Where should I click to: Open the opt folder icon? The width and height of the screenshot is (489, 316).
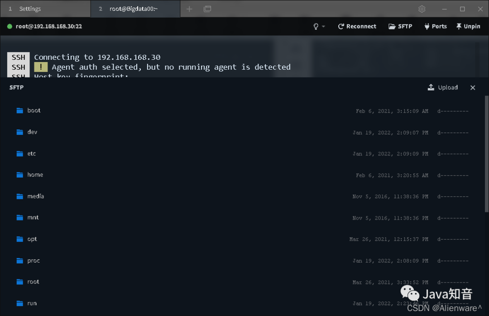20,239
